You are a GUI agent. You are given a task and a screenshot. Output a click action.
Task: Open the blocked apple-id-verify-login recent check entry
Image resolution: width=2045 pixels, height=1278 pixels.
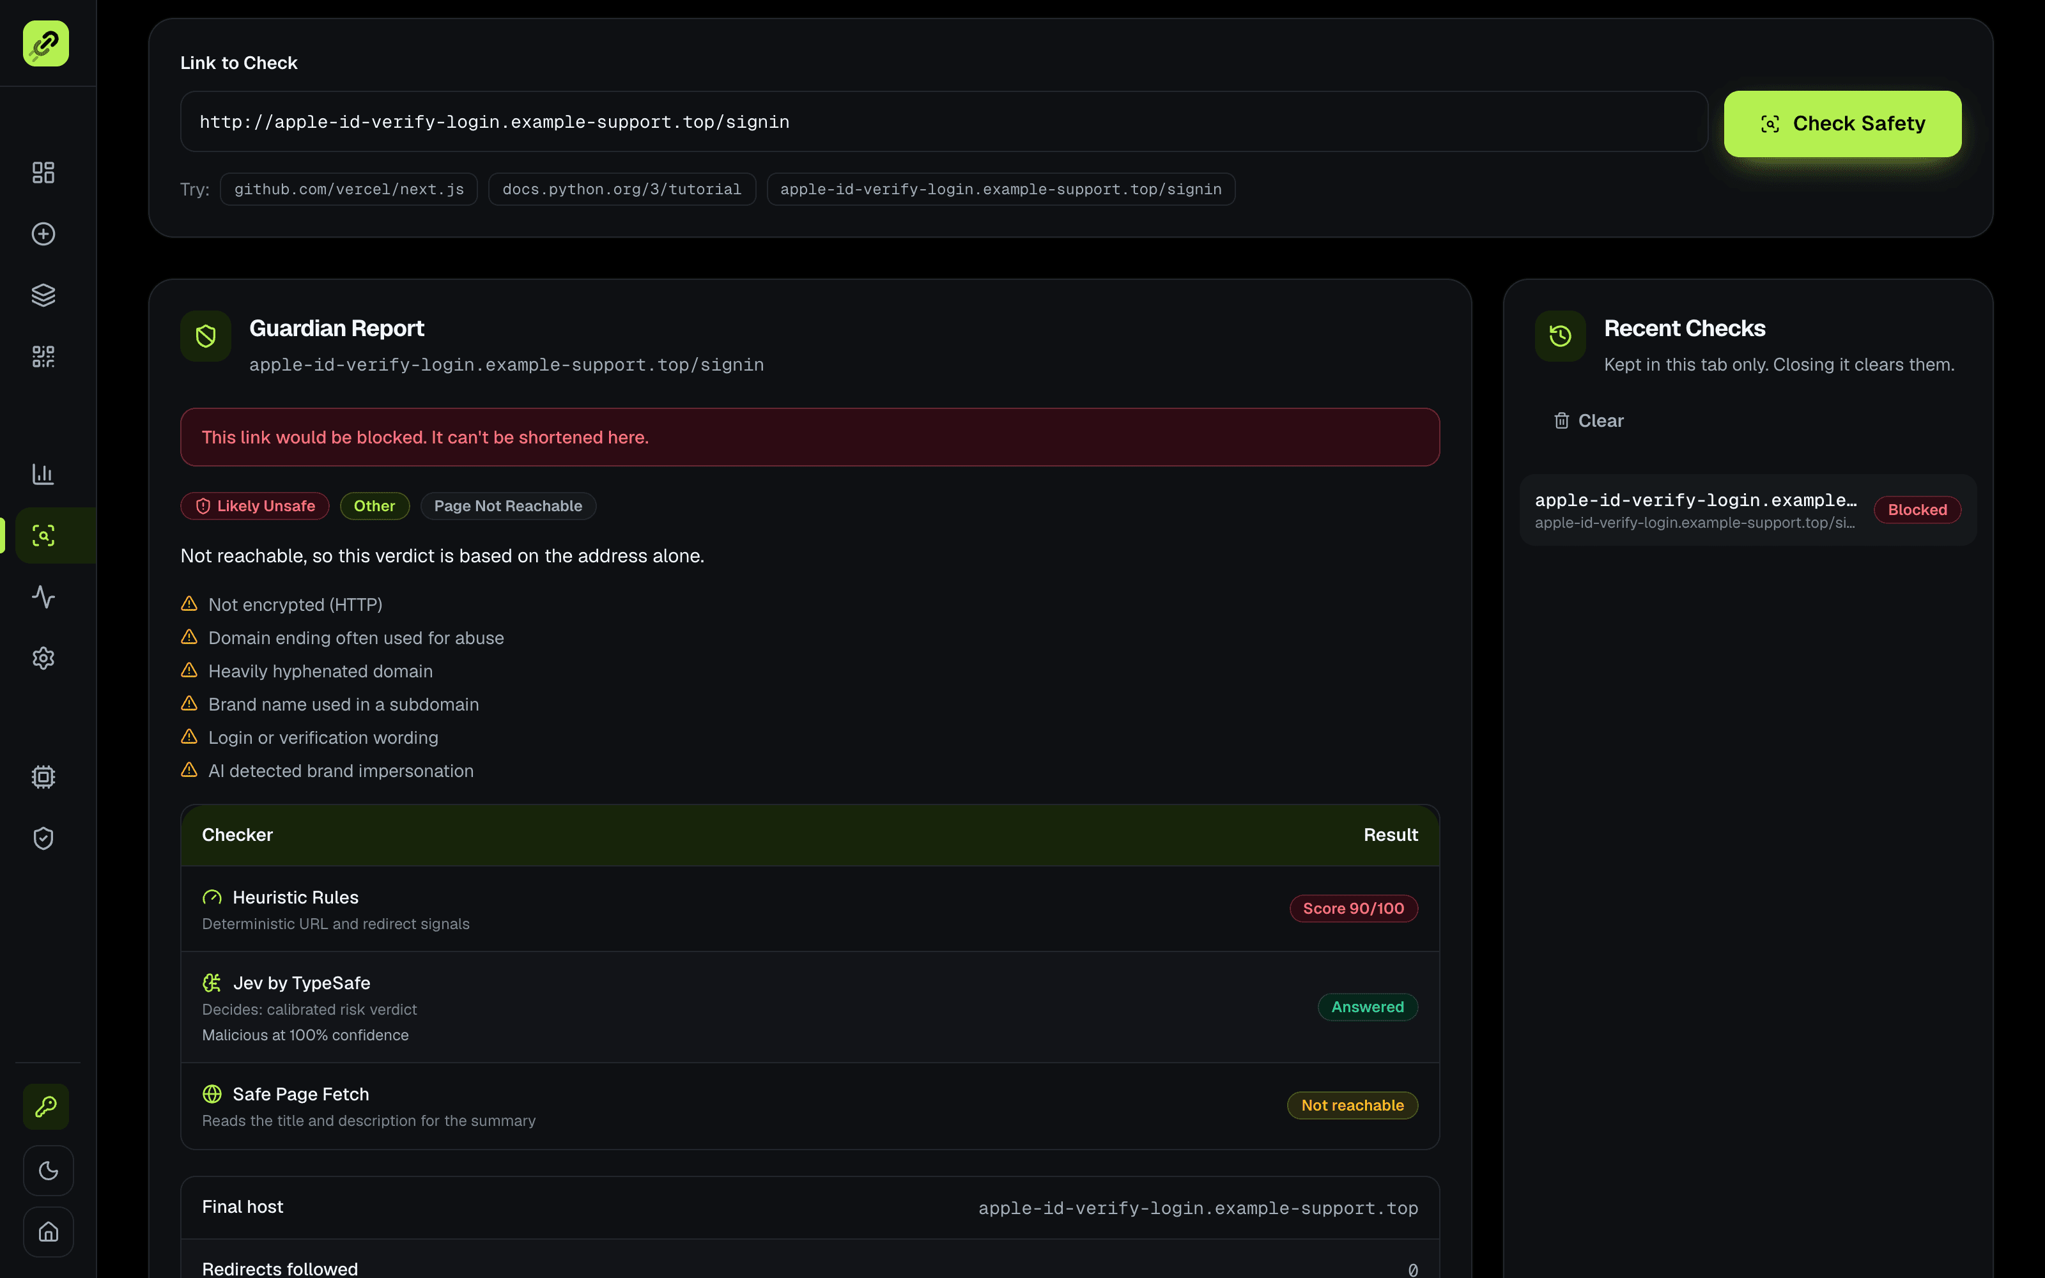pyautogui.click(x=1748, y=510)
